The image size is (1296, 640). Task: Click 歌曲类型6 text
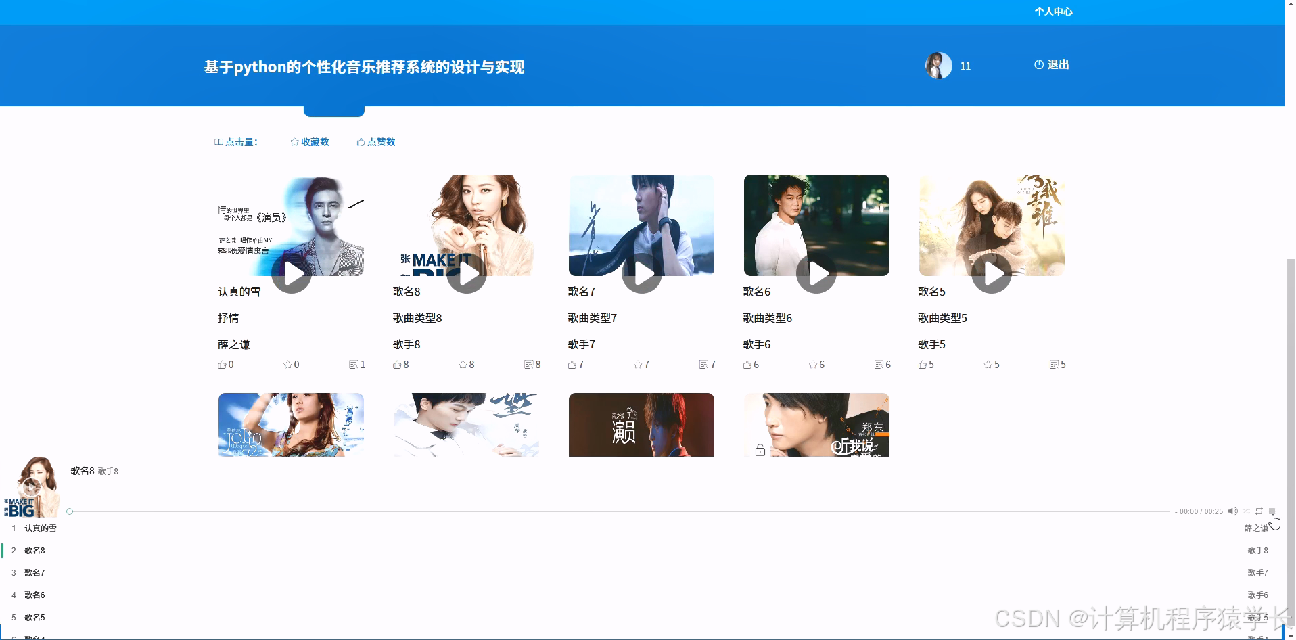pyautogui.click(x=768, y=318)
